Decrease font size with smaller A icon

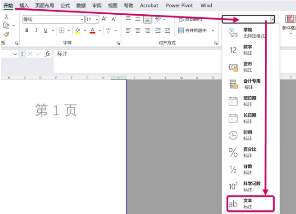tap(114, 19)
